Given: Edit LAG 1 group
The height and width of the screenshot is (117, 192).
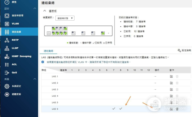Looking at the screenshot, I should (x=171, y=77).
